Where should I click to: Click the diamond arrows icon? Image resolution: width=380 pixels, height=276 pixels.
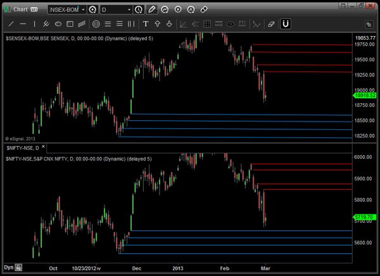(x=204, y=9)
